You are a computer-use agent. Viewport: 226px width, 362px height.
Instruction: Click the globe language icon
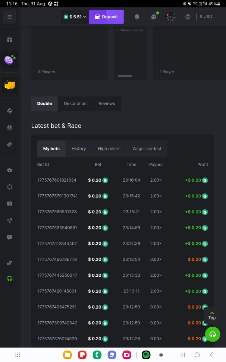[x=188, y=17]
